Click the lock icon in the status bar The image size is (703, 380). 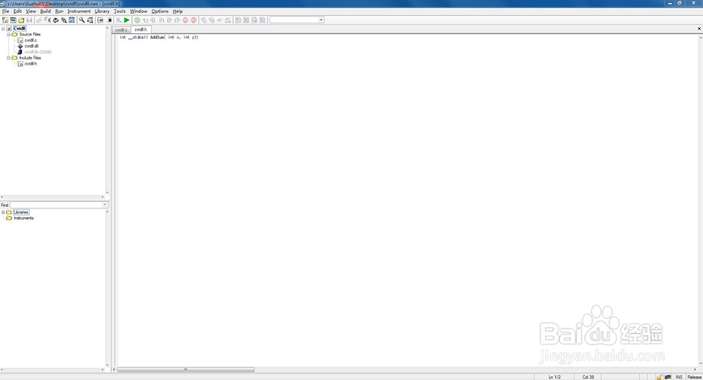[659, 377]
